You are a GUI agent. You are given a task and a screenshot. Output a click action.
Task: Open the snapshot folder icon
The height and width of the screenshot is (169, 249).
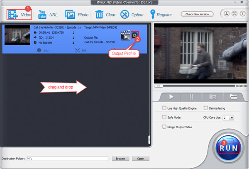point(233,97)
